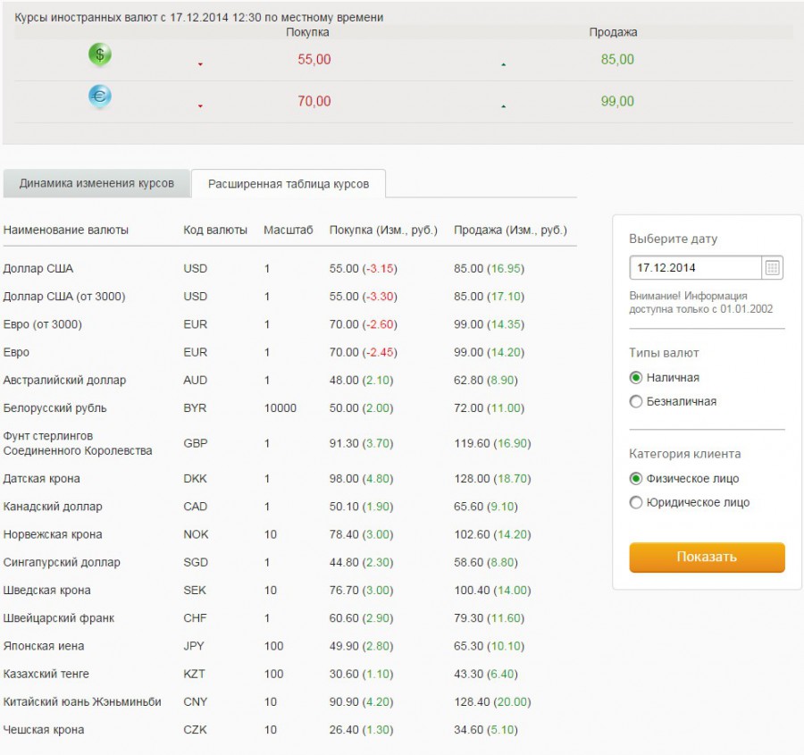Click the scale value 10000
This screenshot has height=755, width=804.
point(281,408)
